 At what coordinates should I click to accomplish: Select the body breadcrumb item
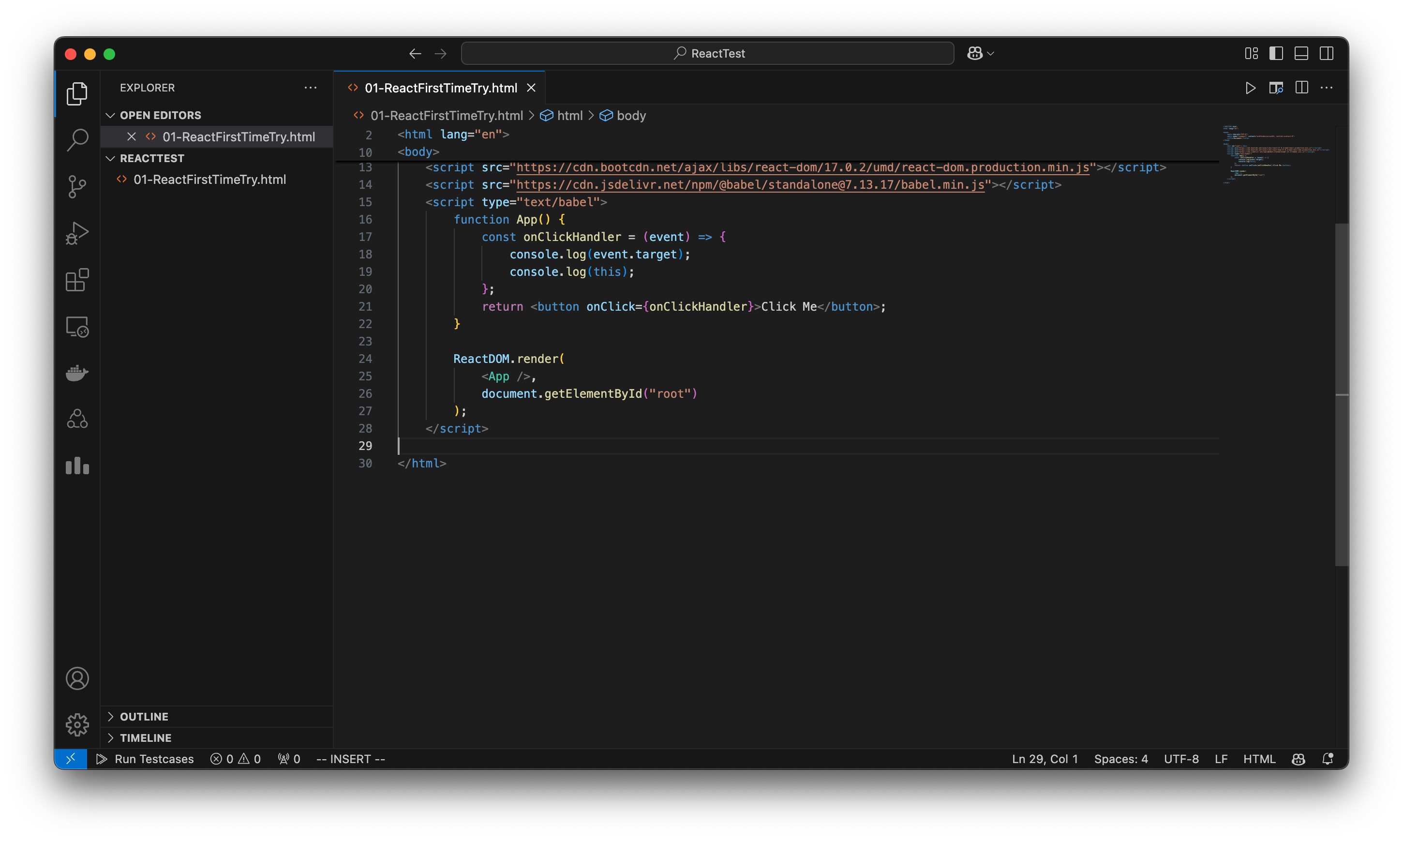pos(630,115)
